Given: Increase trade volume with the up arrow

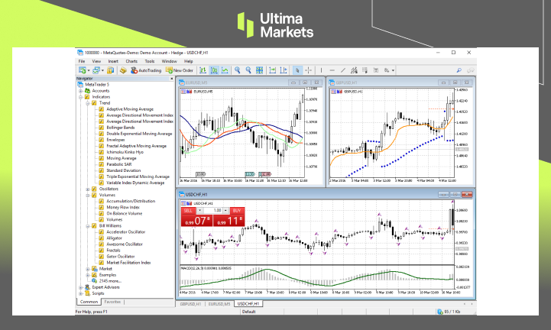Looking at the screenshot, I should (225, 211).
